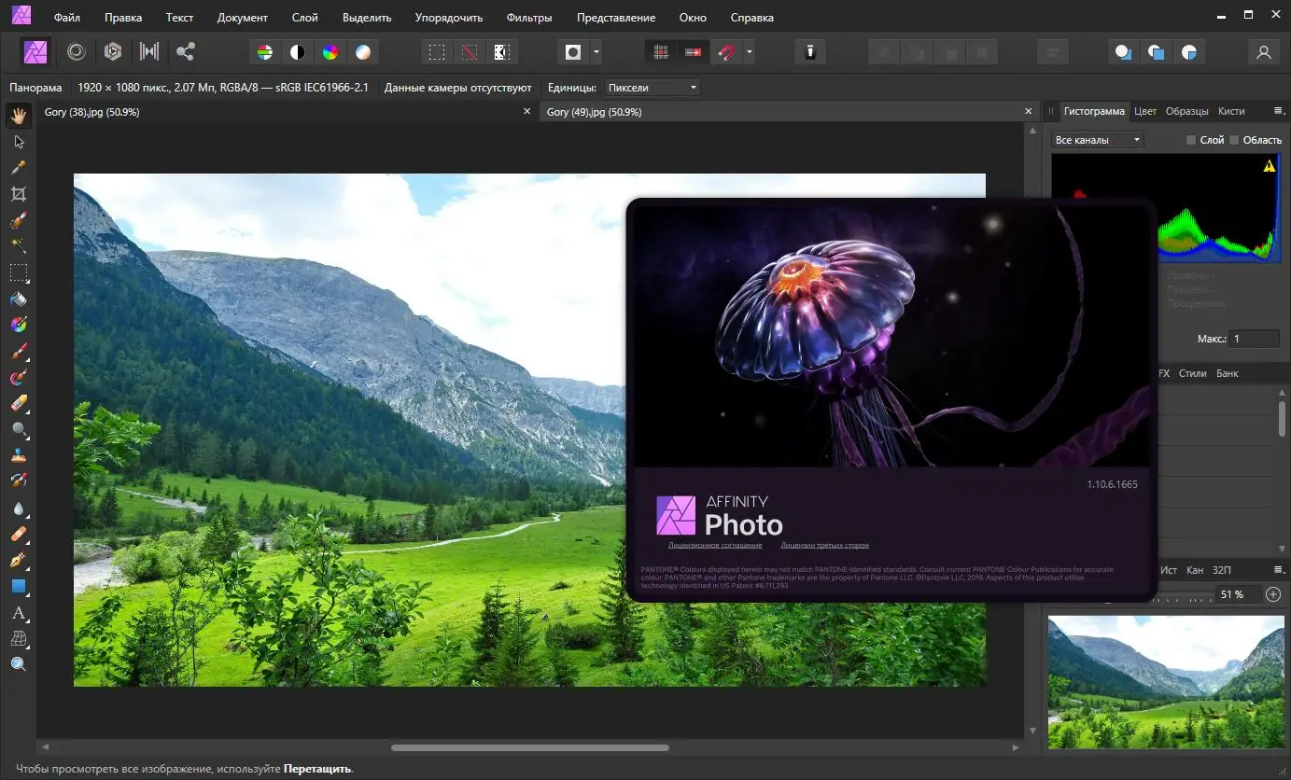Select the Crop tool
The image size is (1291, 780).
[18, 194]
